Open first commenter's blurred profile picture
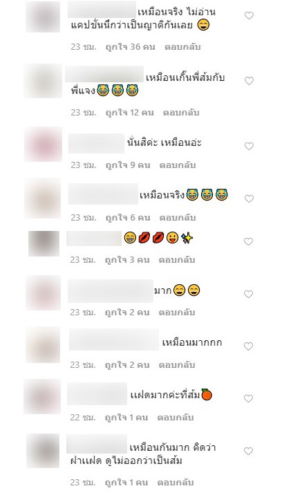The width and height of the screenshot is (302, 493). [x=43, y=17]
